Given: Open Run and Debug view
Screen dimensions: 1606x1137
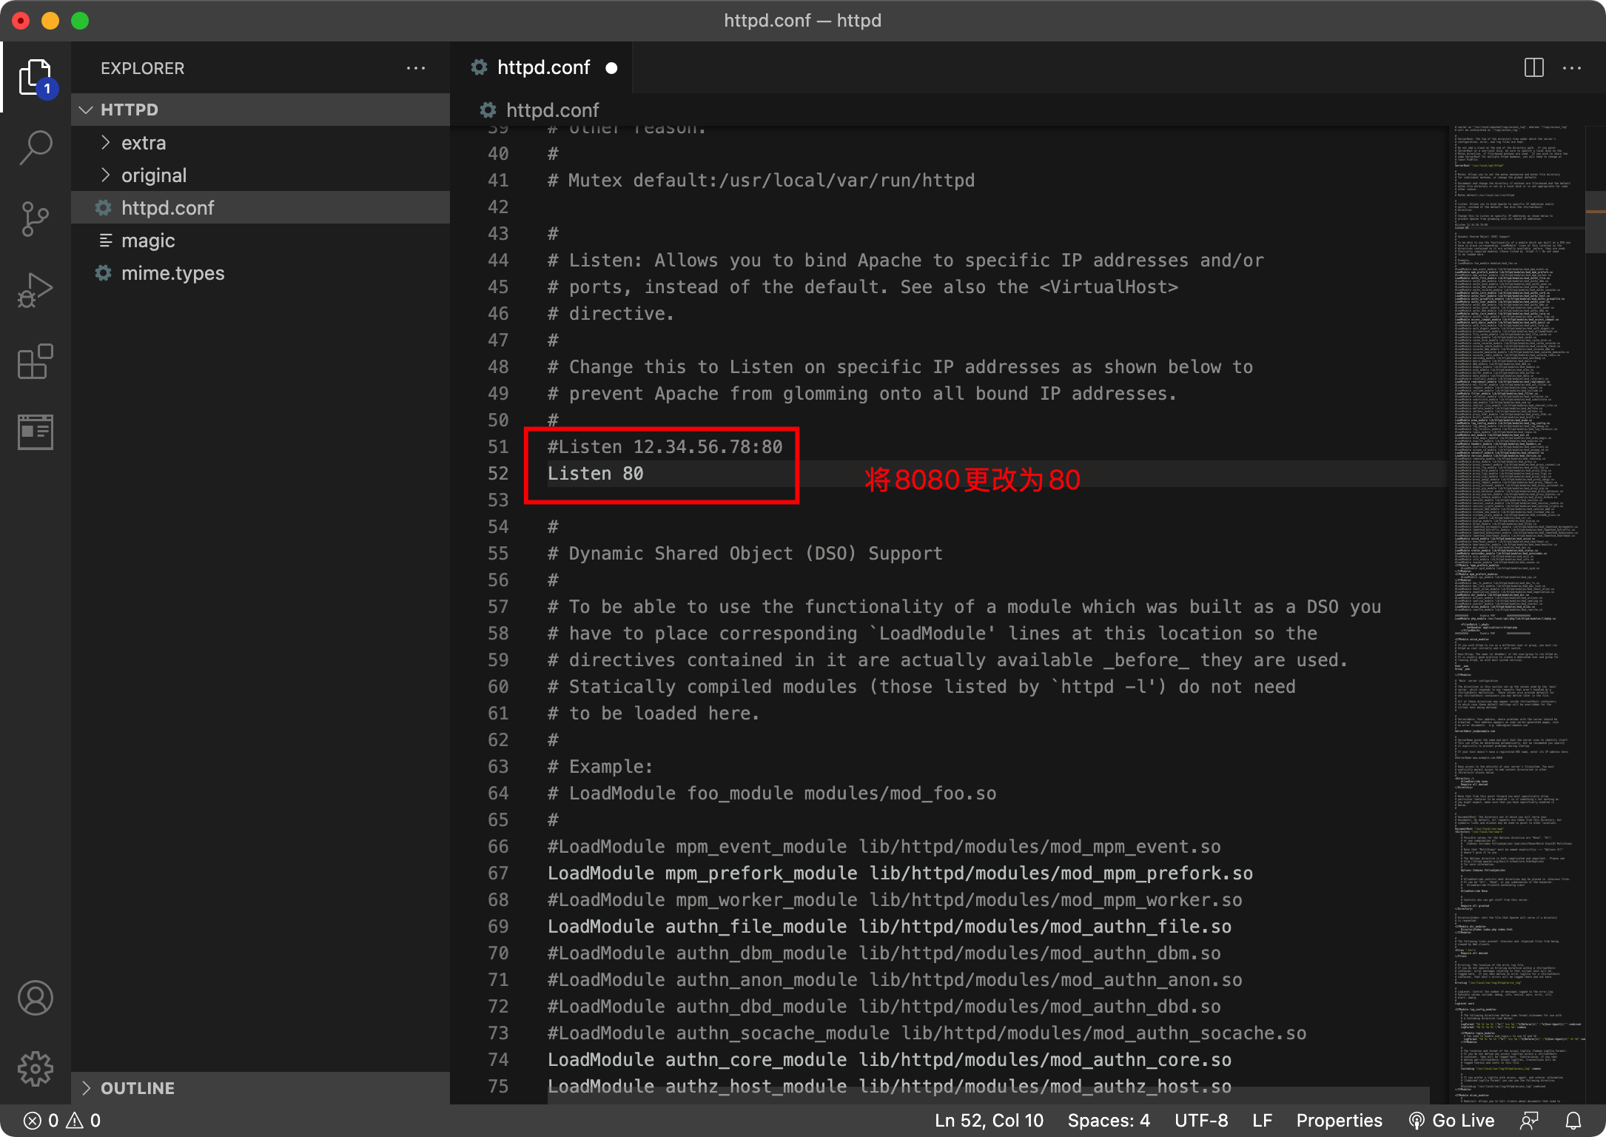Looking at the screenshot, I should pyautogui.click(x=36, y=290).
